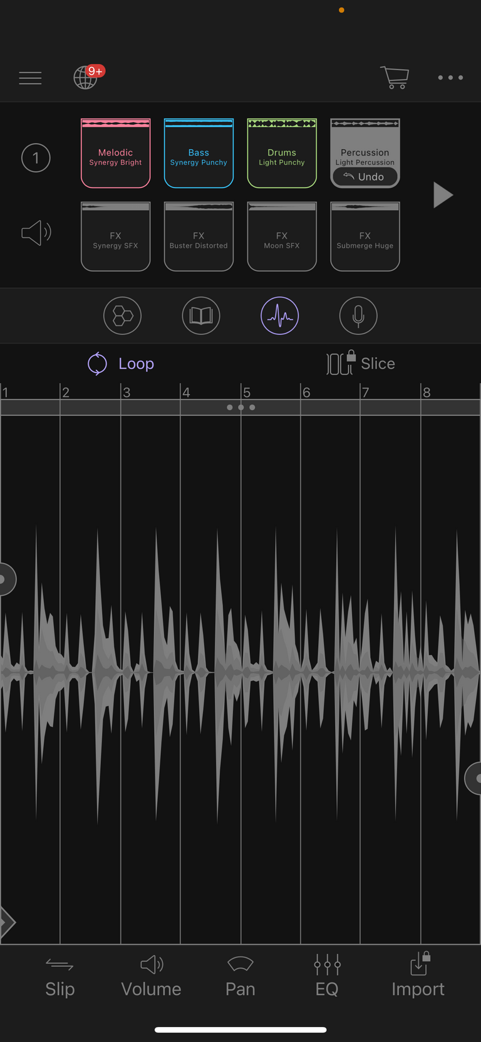Screen dimensions: 481x1042
Task: Select the Melodic Synergy Bright pad
Action: point(116,154)
